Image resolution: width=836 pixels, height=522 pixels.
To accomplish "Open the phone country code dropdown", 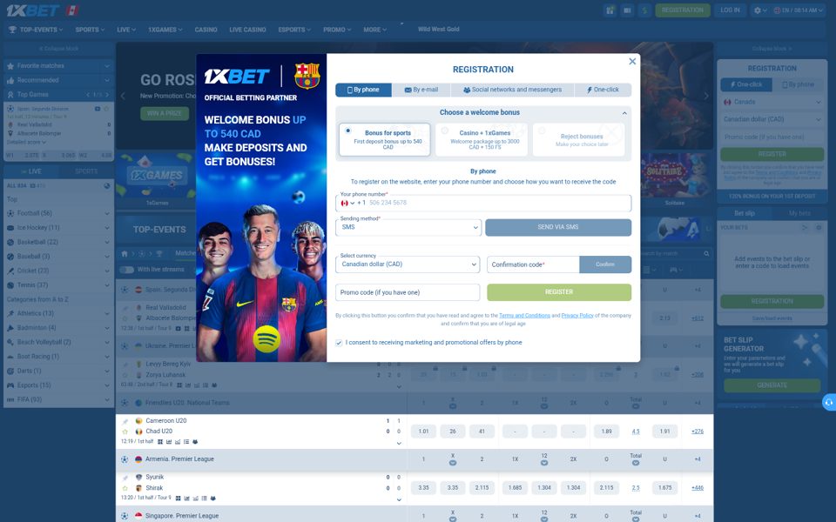I will [x=347, y=203].
